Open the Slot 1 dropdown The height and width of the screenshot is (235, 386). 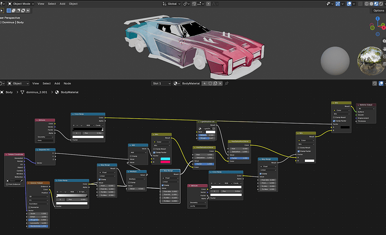click(x=161, y=84)
